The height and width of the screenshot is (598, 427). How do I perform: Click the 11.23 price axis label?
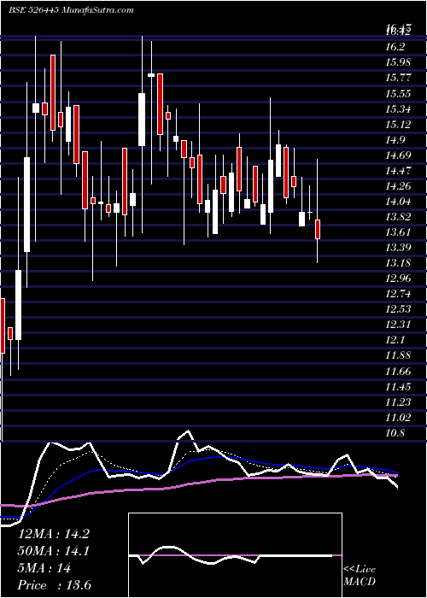tap(398, 402)
